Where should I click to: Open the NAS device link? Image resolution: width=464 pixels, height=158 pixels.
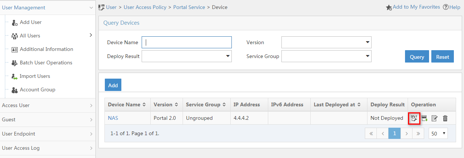[113, 118]
